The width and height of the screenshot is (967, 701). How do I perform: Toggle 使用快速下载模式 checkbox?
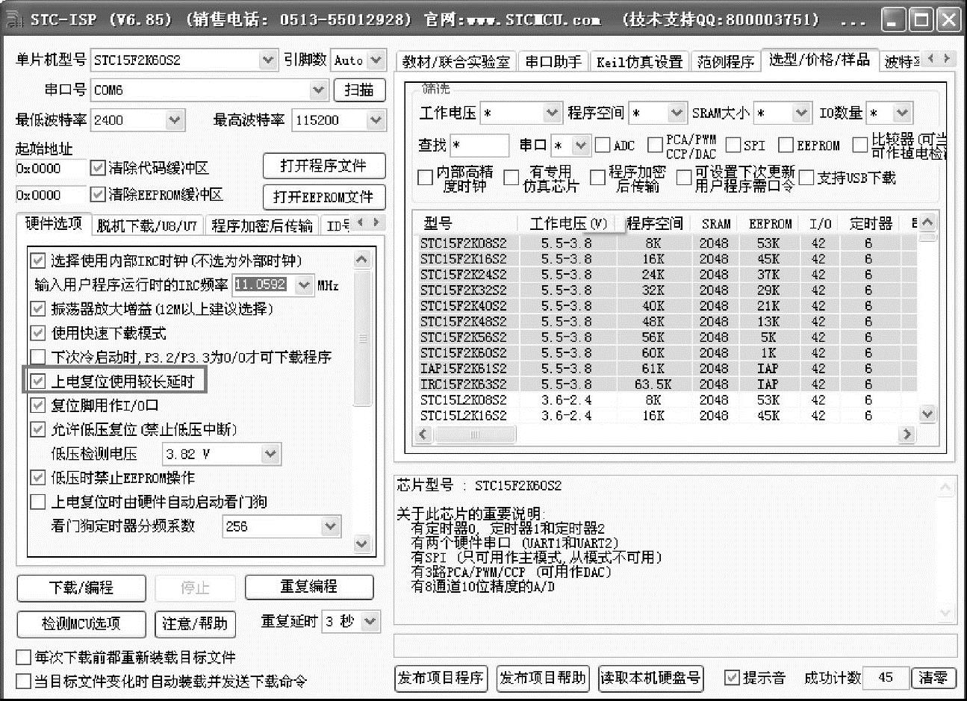coord(37,333)
